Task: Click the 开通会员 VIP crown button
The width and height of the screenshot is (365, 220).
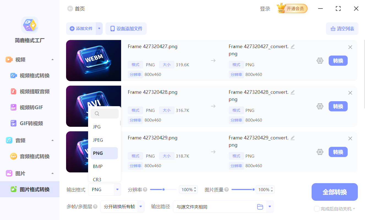Action: click(x=292, y=9)
